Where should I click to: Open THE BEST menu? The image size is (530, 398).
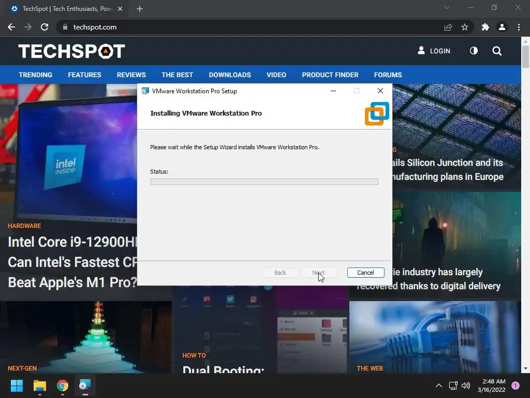177,75
